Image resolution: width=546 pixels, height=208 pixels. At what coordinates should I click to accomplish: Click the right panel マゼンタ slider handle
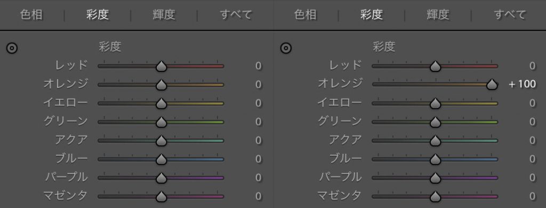click(x=435, y=196)
